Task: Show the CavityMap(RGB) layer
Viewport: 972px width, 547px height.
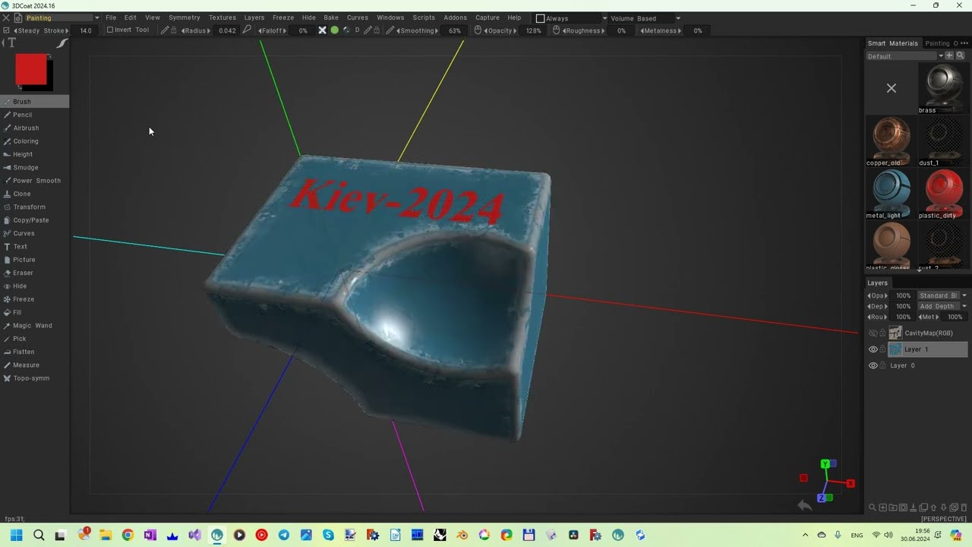Action: 873,333
